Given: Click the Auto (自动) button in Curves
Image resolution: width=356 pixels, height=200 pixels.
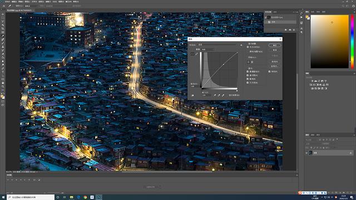Looking at the screenshot, I should [275, 62].
